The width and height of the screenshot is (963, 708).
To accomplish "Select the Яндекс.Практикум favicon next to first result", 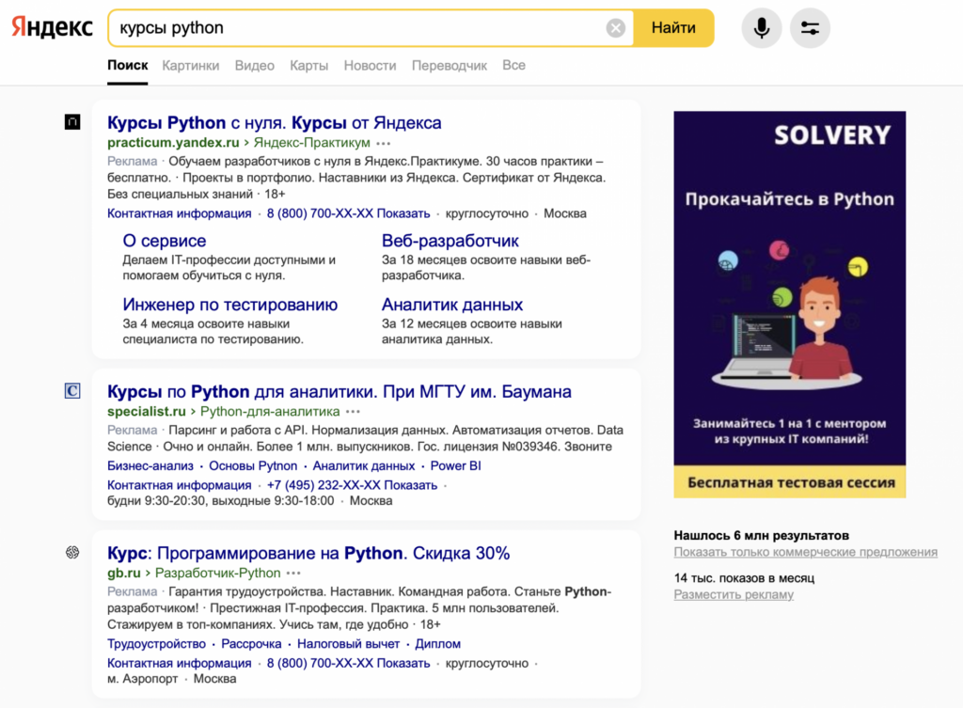I will pyautogui.click(x=72, y=122).
